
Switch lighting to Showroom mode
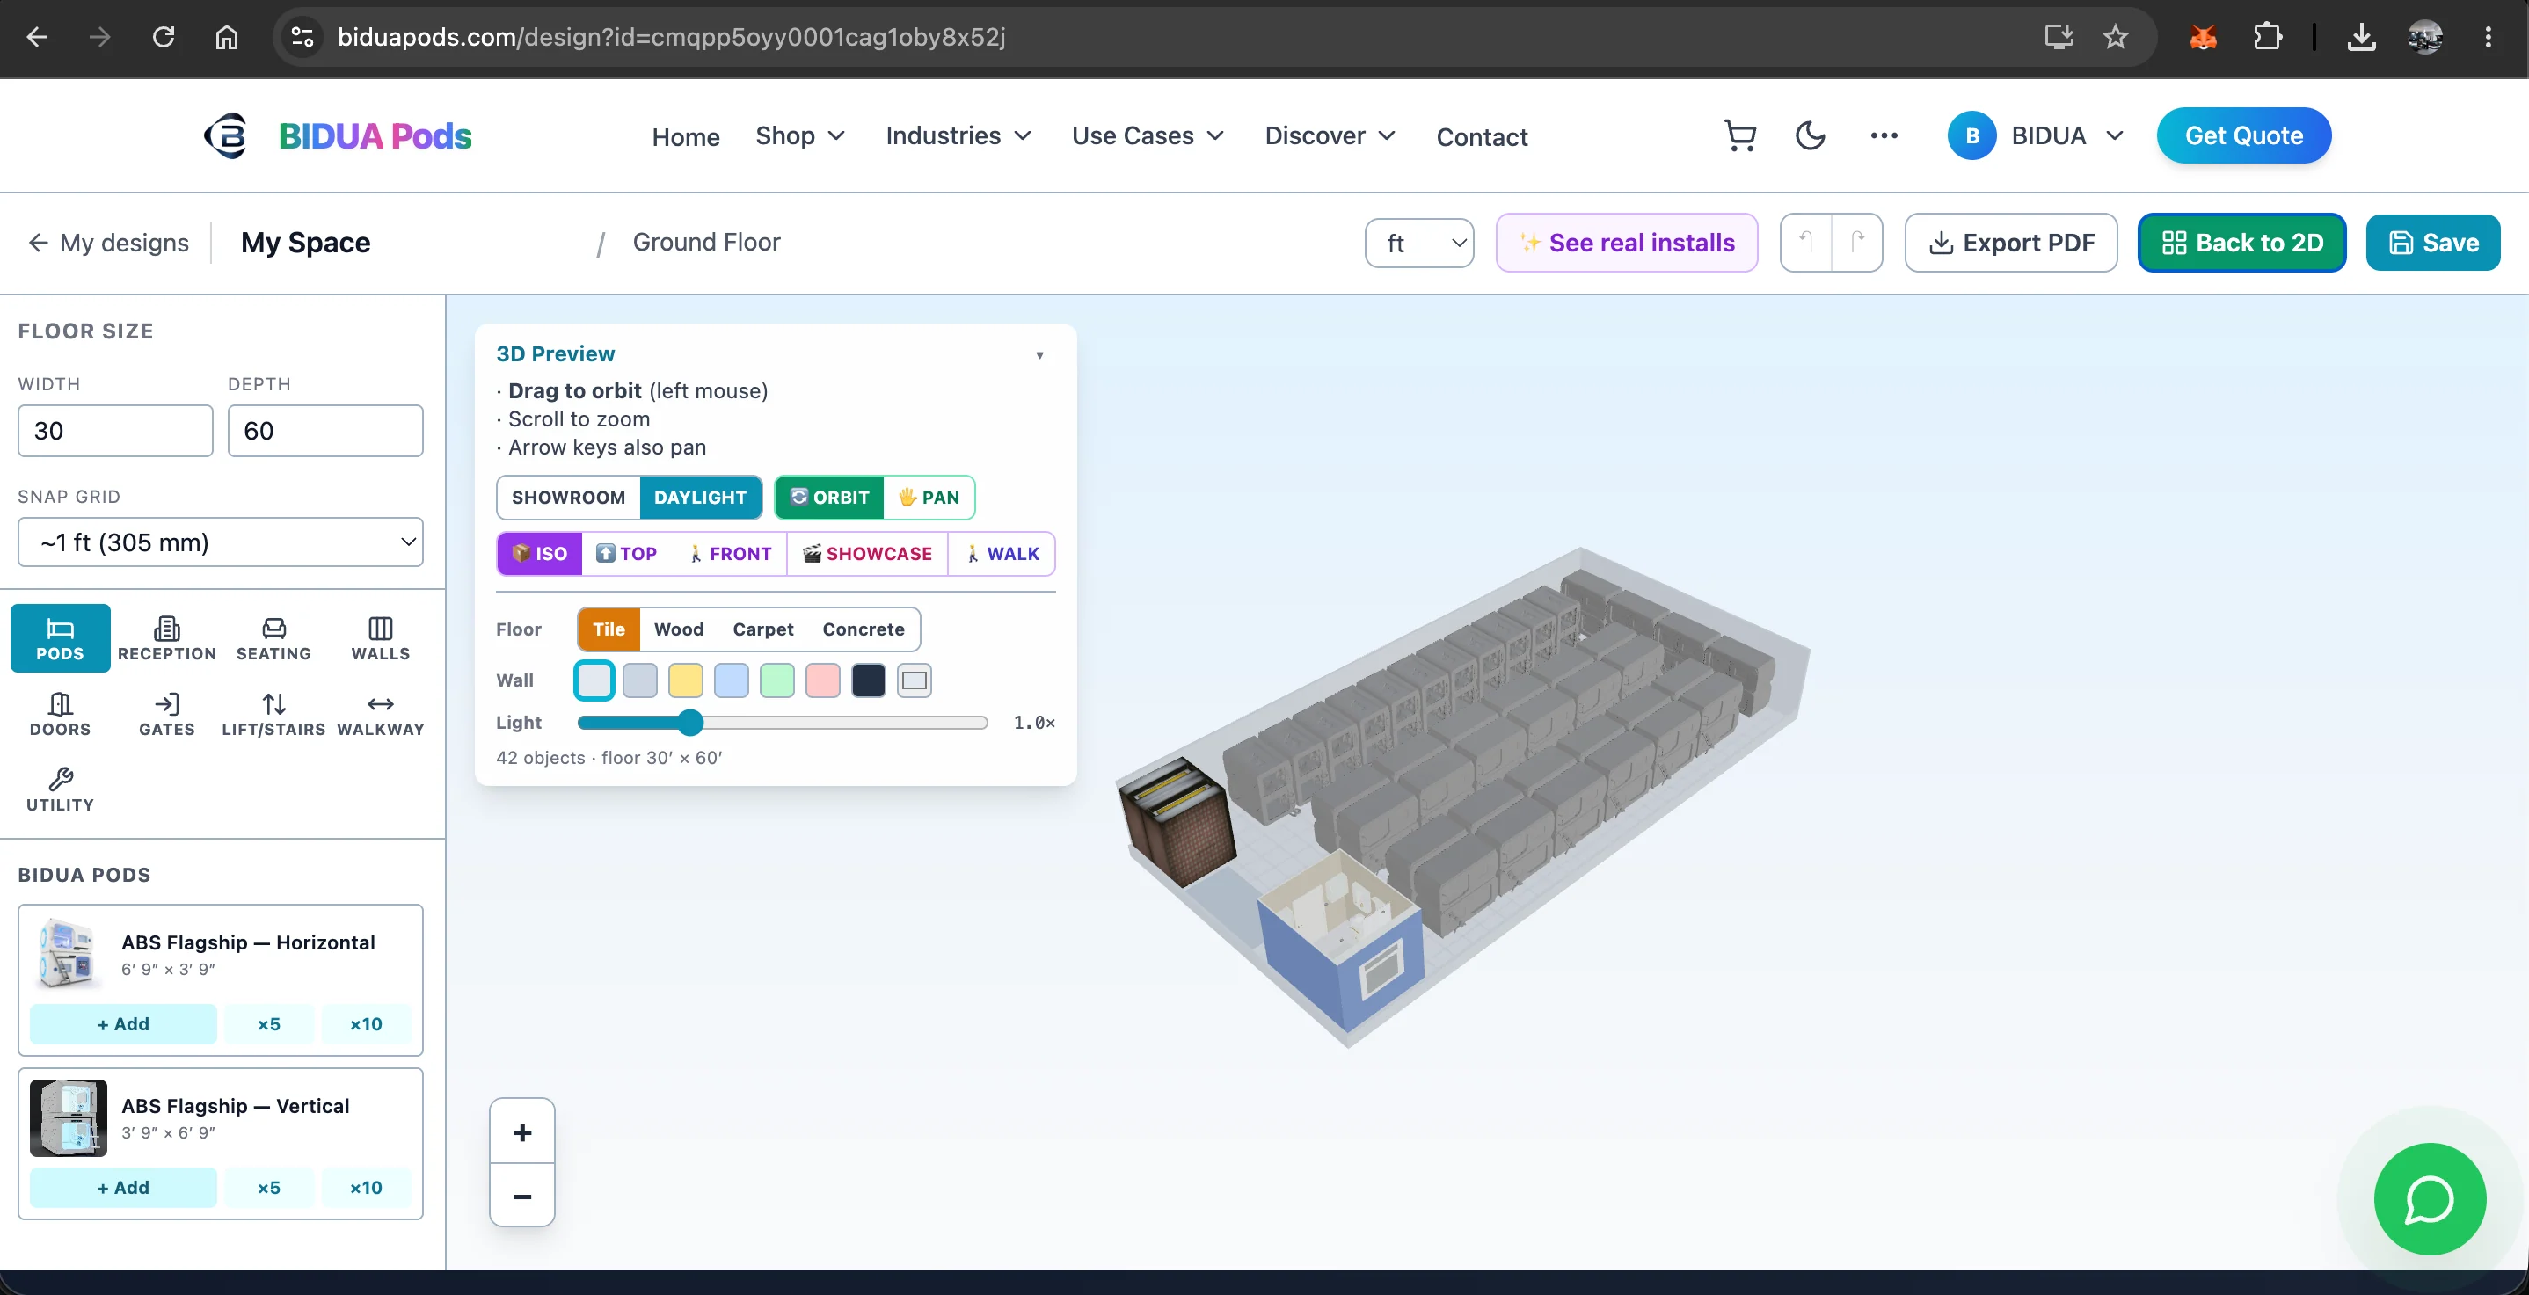click(x=567, y=497)
